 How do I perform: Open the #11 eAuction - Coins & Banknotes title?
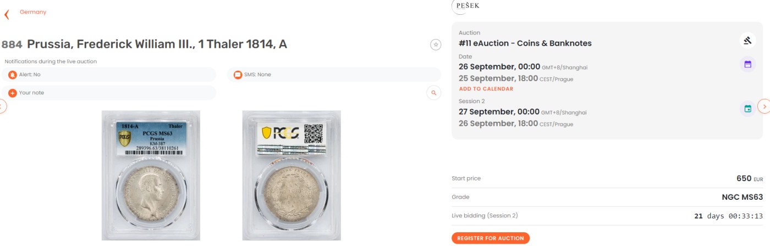click(x=525, y=43)
